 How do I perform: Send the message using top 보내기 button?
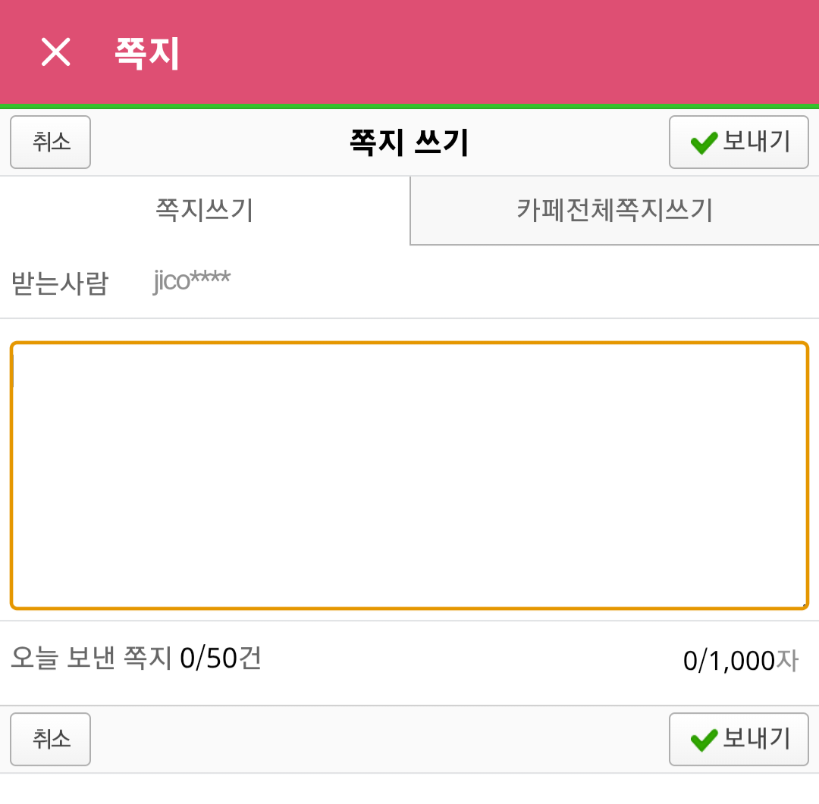[739, 142]
